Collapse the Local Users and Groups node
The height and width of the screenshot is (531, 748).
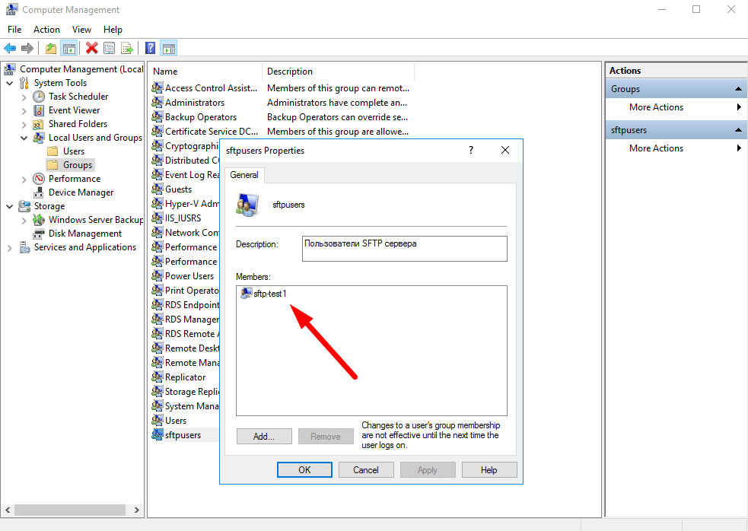click(24, 138)
